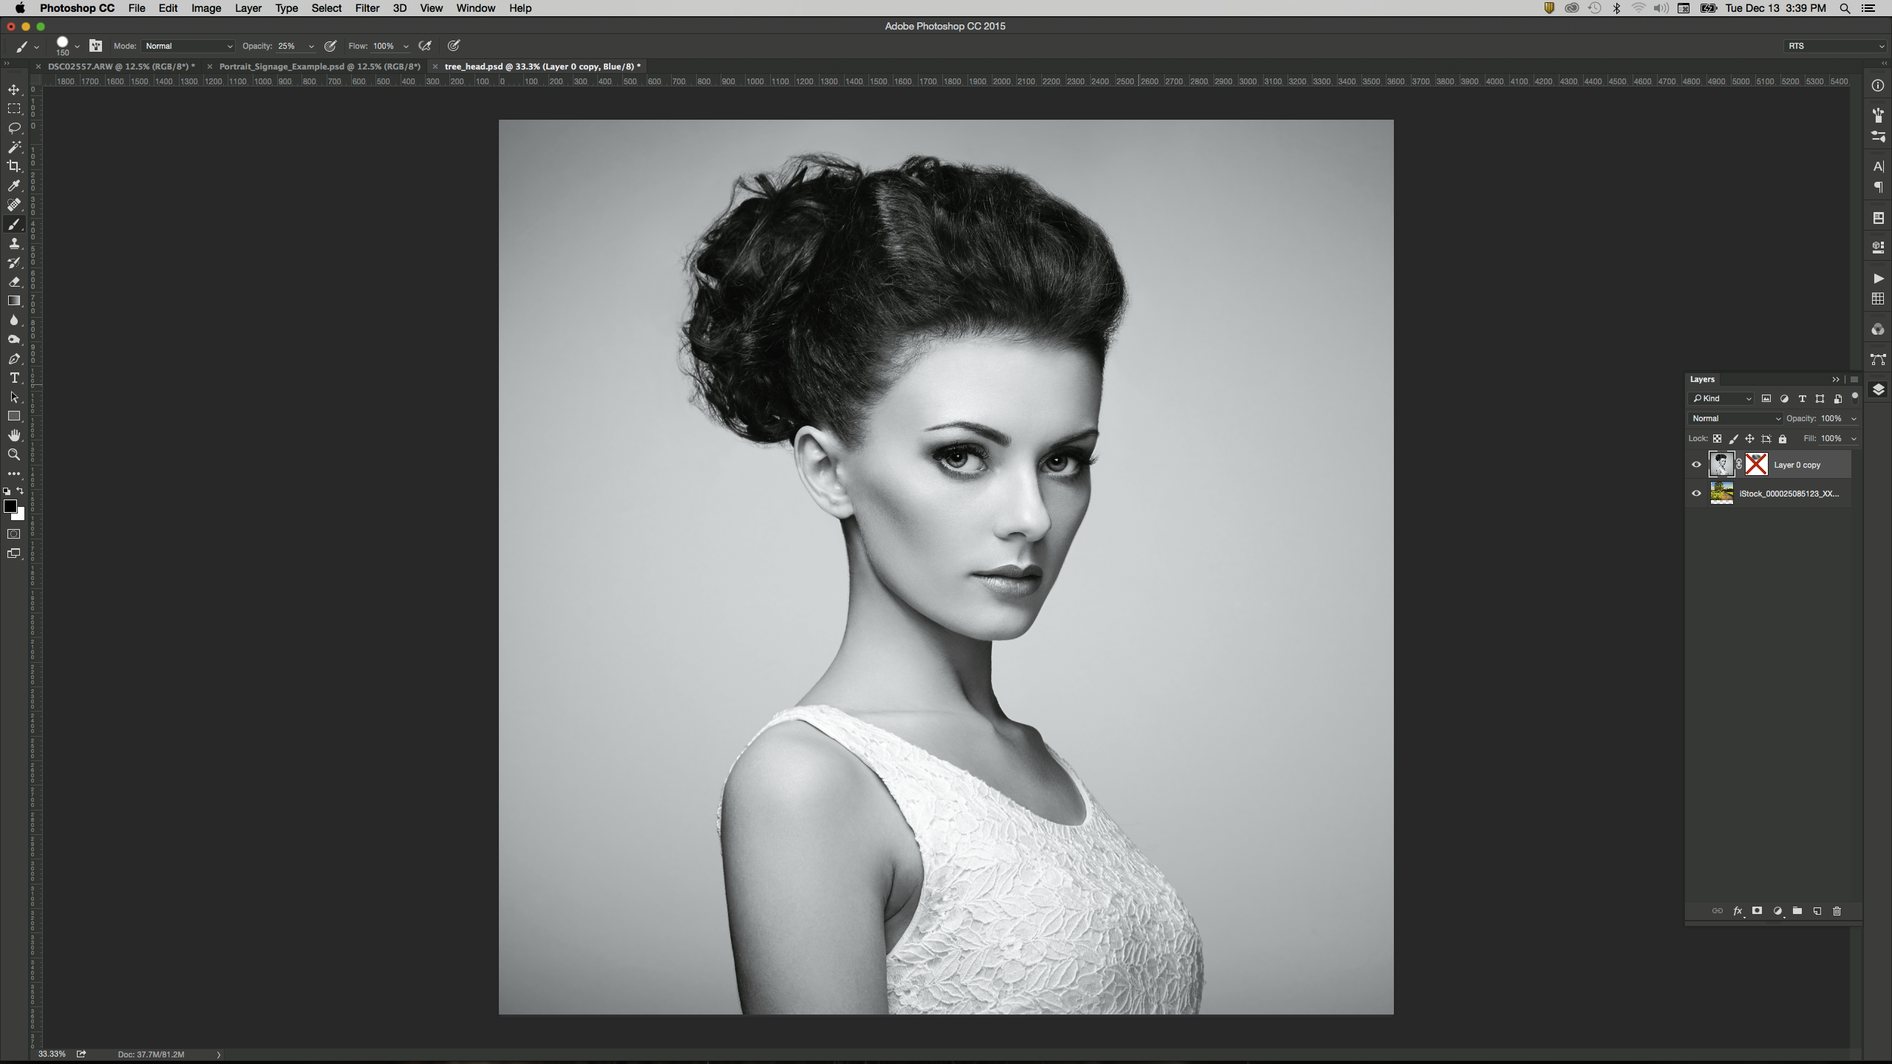1892x1064 pixels.
Task: Select the Zoom tool
Action: 14,454
